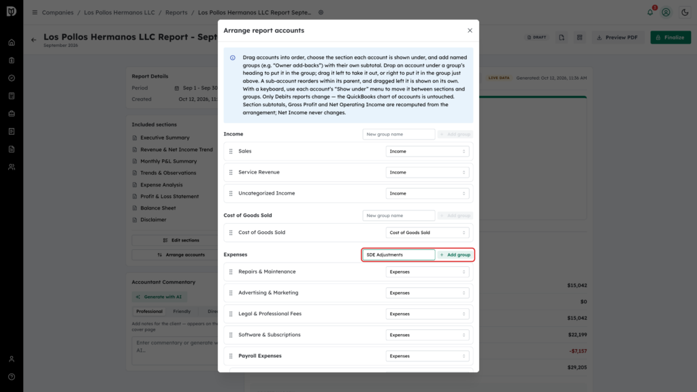
Task: Click the drag handle for Repairs & Maintenance
Action: click(231, 272)
